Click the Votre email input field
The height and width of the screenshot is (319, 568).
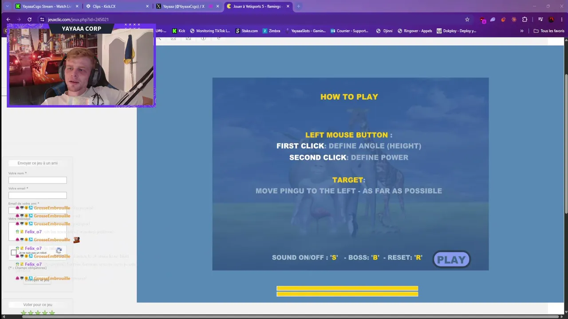[37, 195]
